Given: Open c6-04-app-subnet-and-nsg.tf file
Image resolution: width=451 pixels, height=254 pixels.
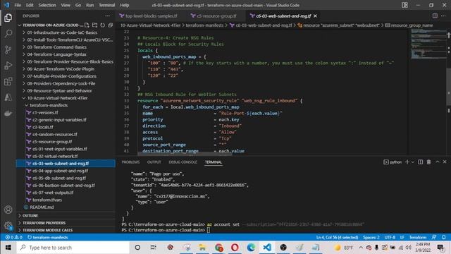Looking at the screenshot, I should (x=60, y=171).
